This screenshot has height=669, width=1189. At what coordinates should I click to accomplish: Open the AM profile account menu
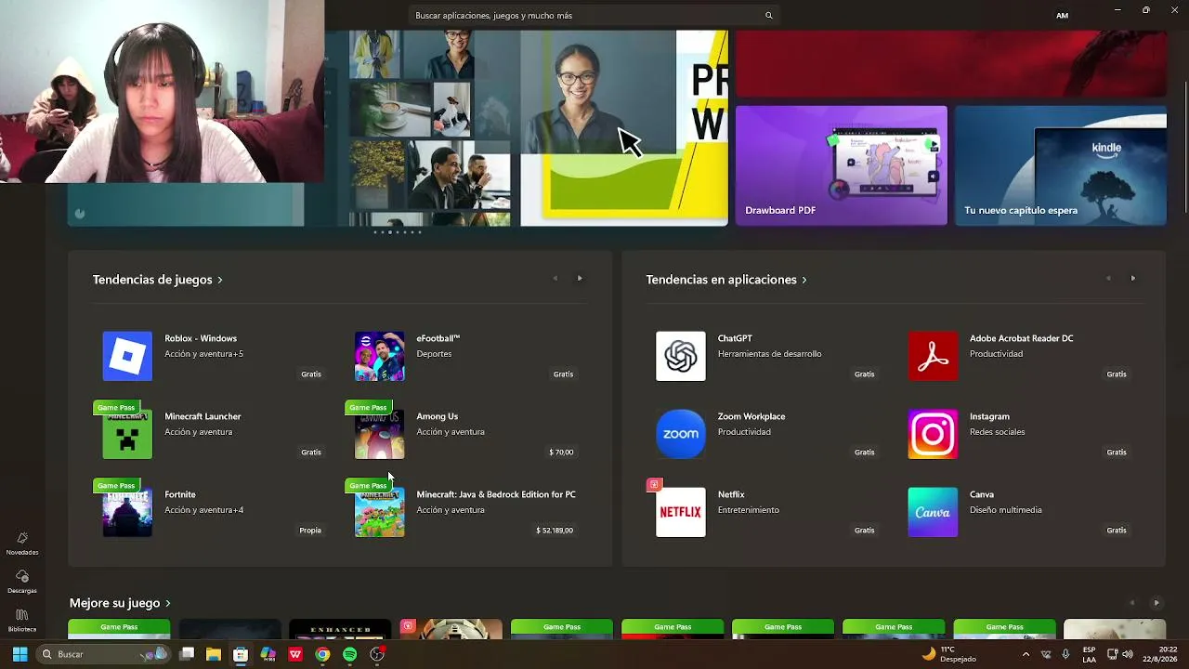[1062, 15]
